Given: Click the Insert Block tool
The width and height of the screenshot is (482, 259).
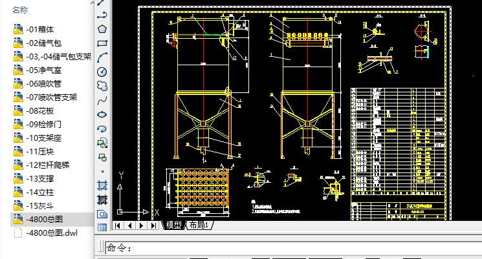Looking at the screenshot, I should (102, 143).
